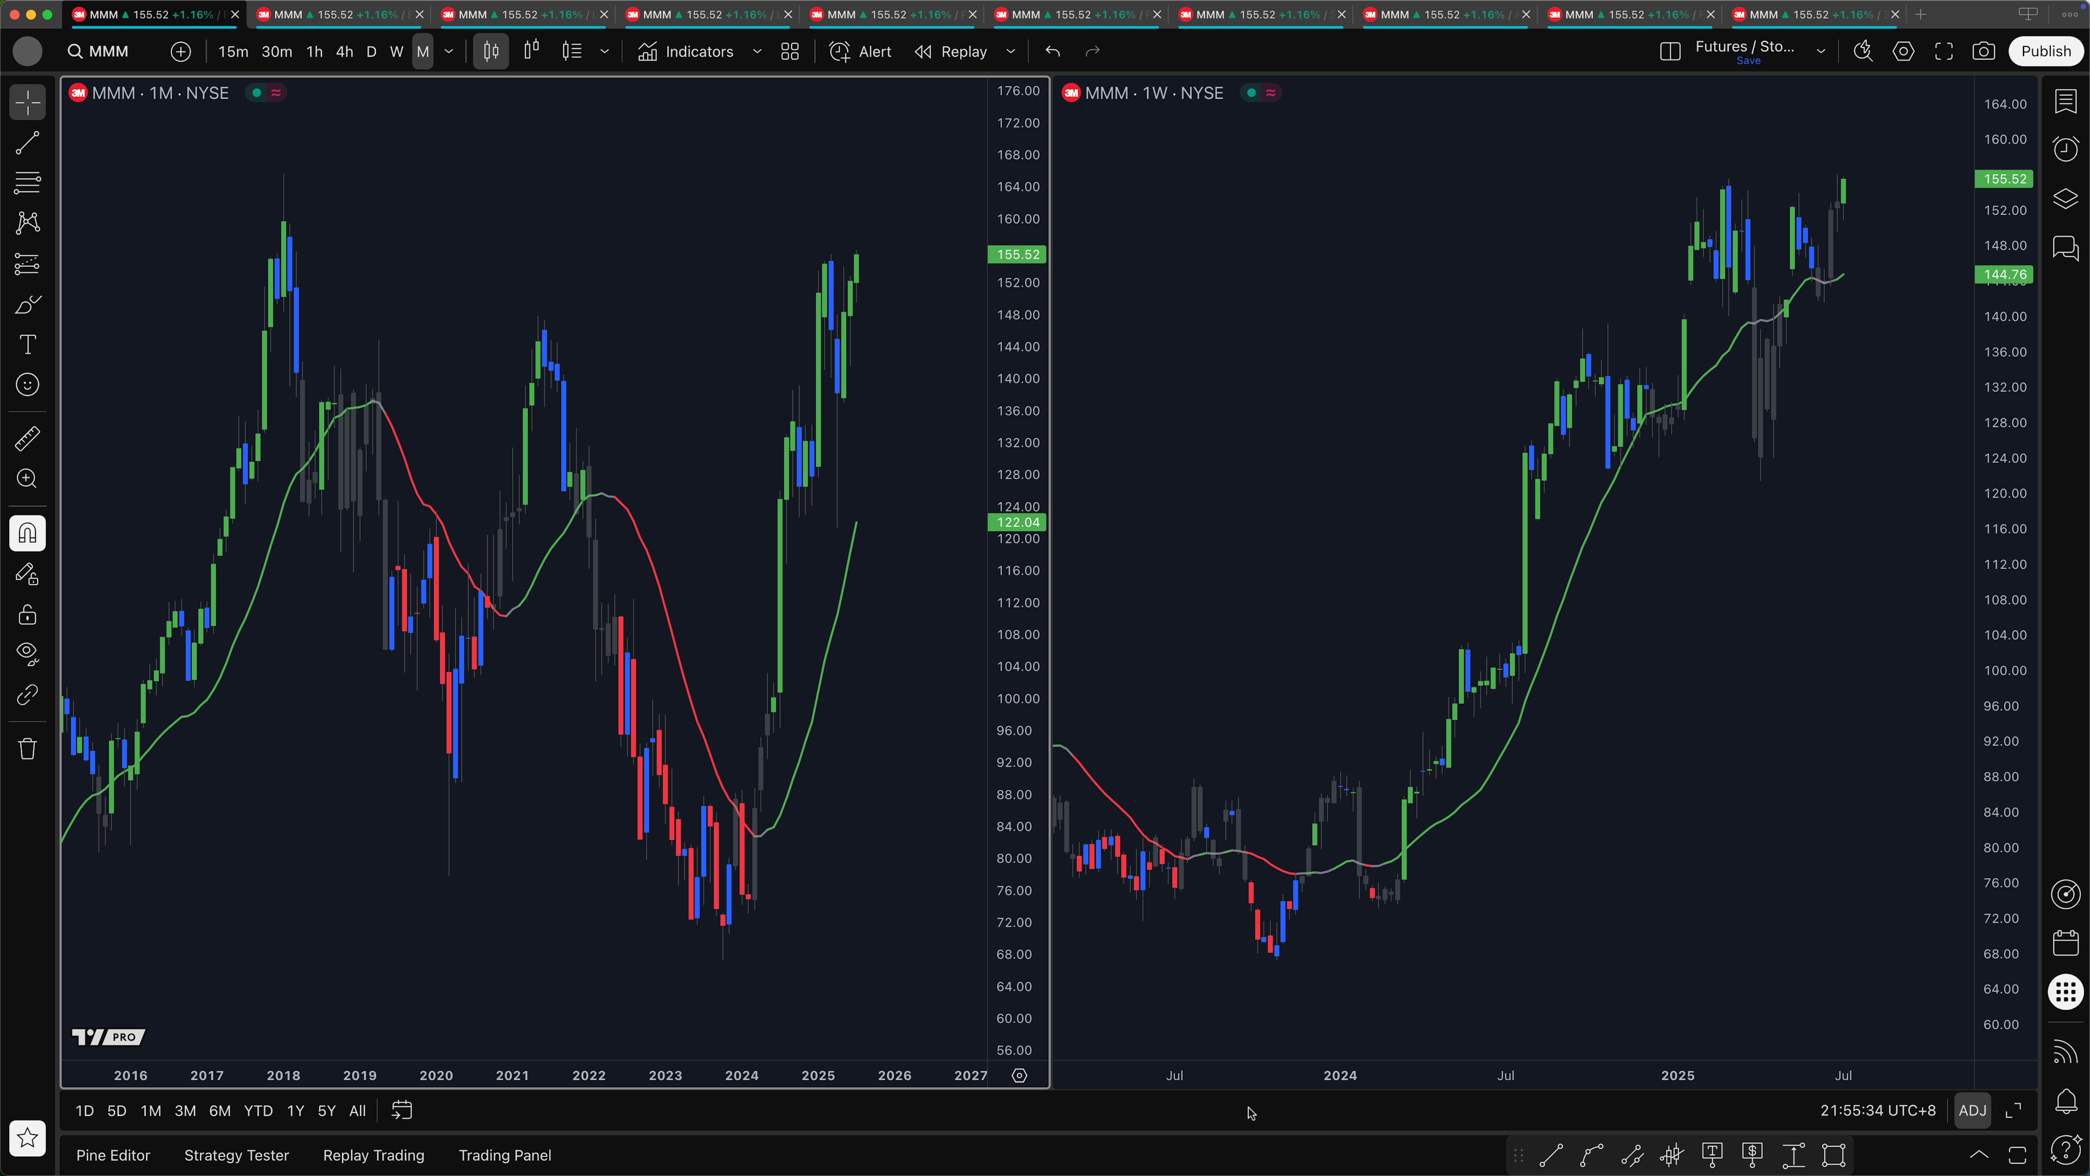Open the drawings link sync tool

point(28,695)
